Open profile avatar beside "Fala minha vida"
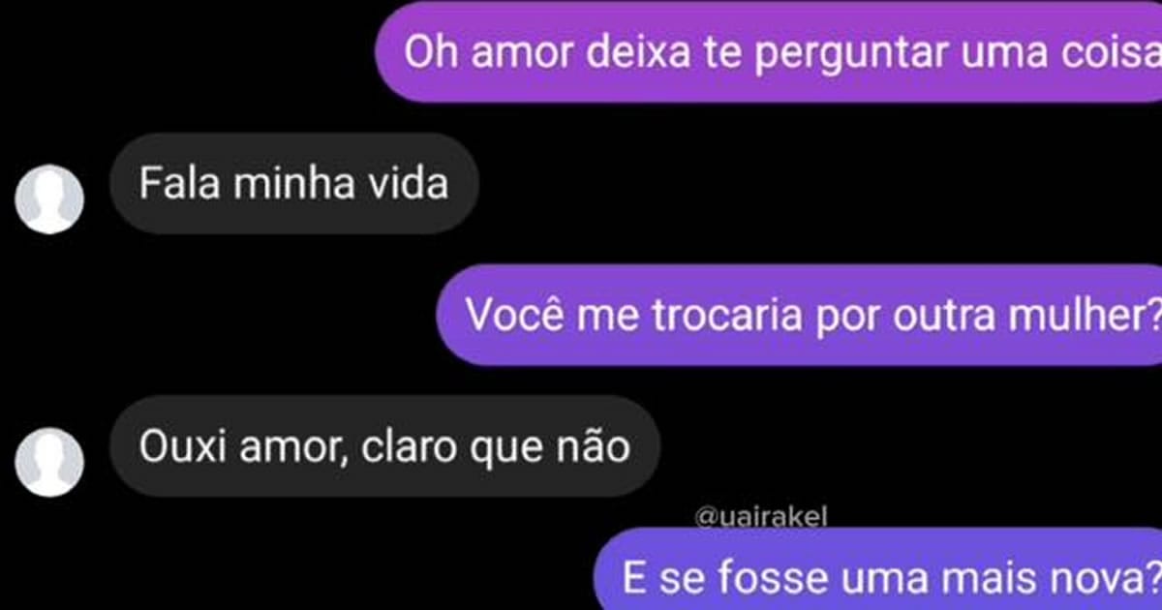 coord(49,199)
